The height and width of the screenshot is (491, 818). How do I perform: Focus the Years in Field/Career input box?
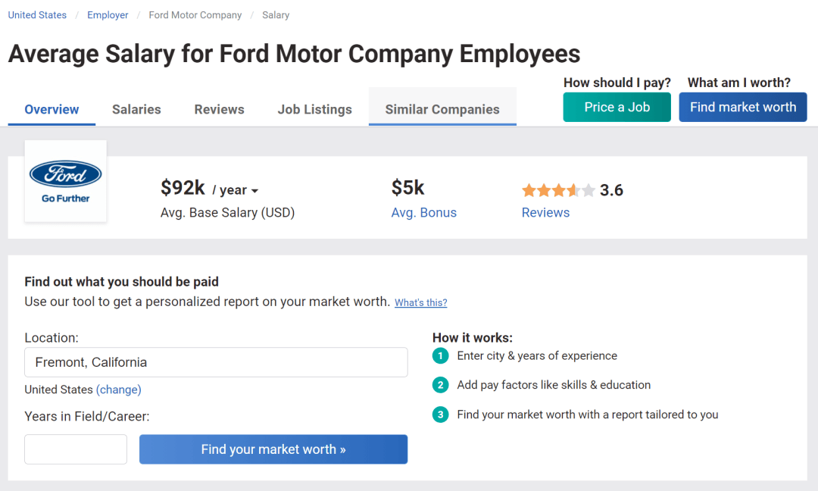[x=76, y=449]
